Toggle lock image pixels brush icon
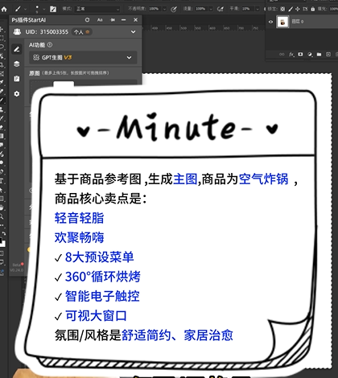This screenshot has height=378, width=338. [x=291, y=9]
